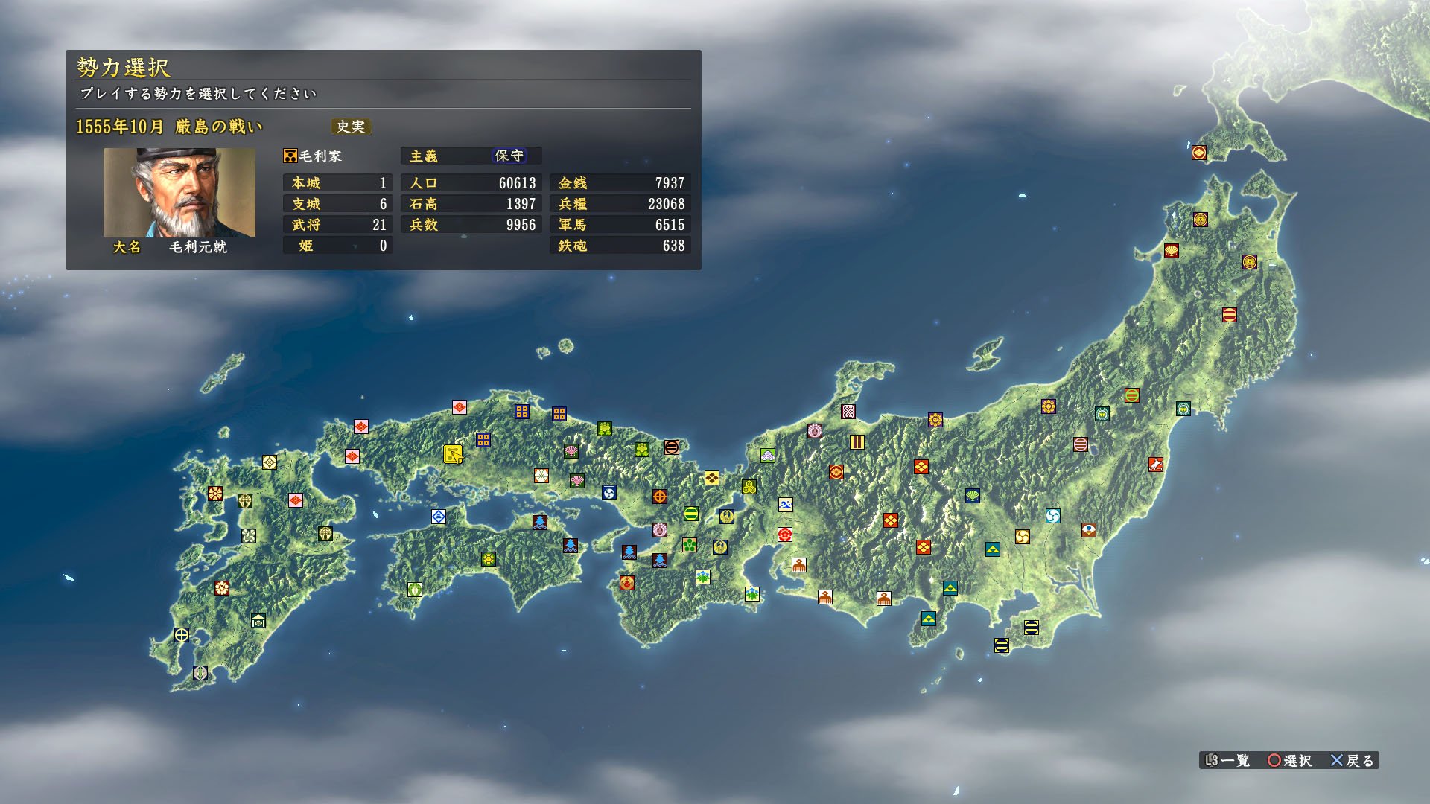
Task: Select the blue waves clan crest
Action: pos(785,505)
